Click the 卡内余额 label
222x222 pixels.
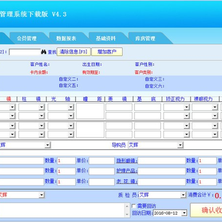[39, 72]
